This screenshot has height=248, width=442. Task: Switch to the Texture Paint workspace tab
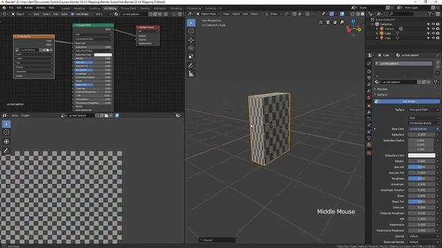128,8
